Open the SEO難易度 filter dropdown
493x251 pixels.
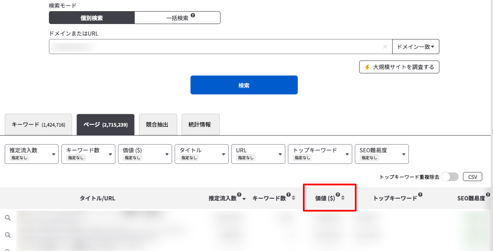pyautogui.click(x=381, y=154)
